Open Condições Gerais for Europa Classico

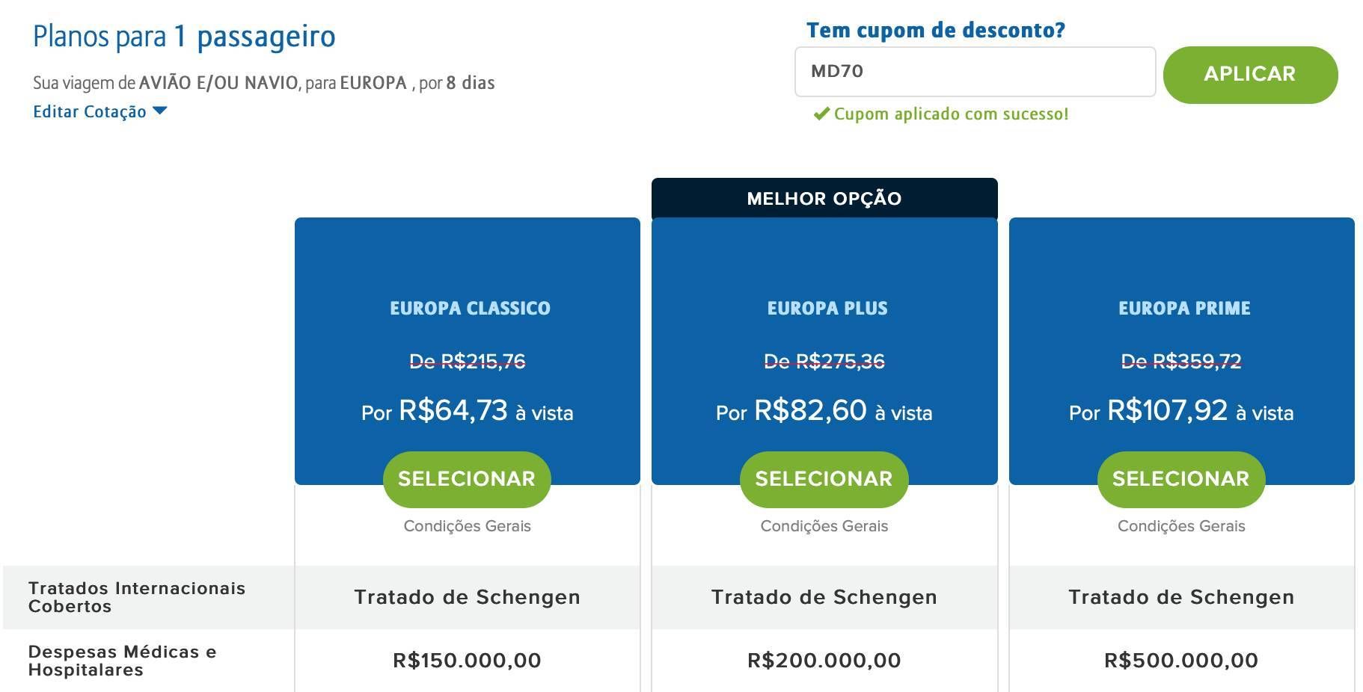467,526
